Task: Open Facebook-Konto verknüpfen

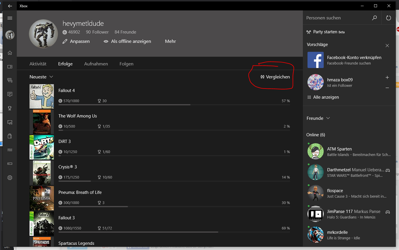Action: point(354,58)
